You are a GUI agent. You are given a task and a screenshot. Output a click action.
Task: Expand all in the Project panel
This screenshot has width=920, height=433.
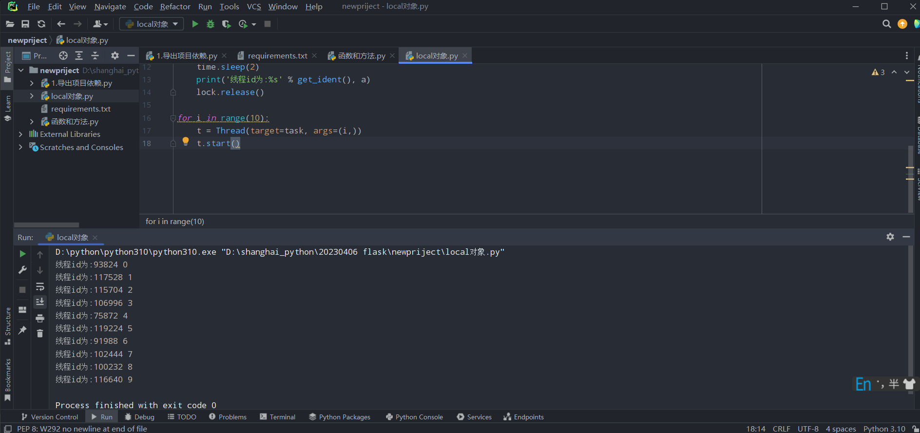(79, 56)
